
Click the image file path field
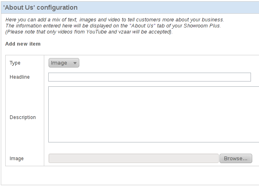point(134,158)
